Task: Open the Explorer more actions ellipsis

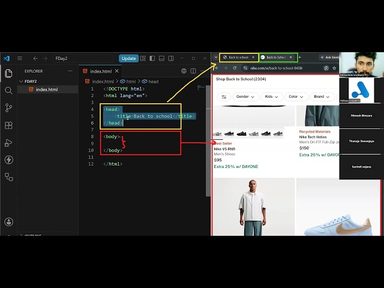Action: click(70, 71)
